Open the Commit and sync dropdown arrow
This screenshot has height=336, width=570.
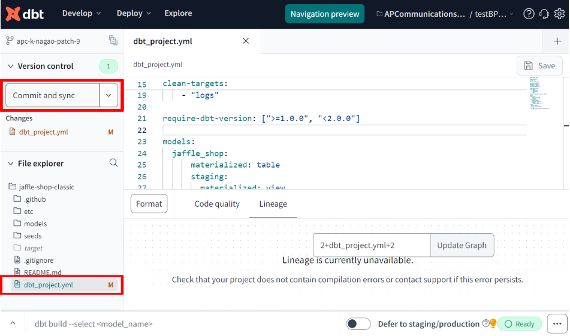tap(108, 95)
